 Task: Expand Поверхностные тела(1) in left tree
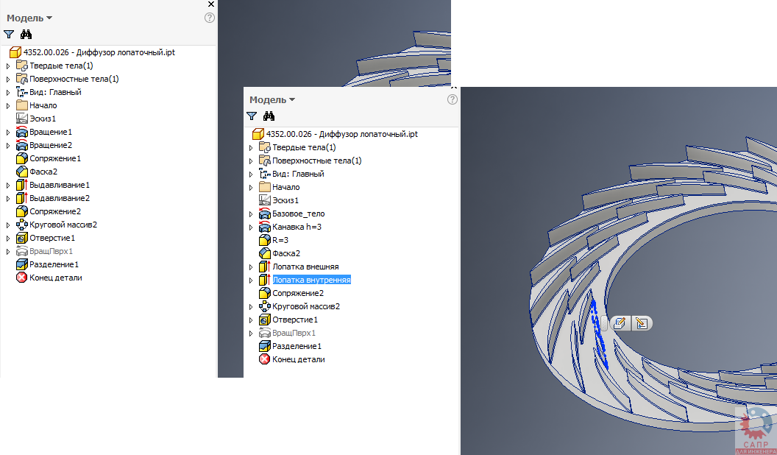coord(8,79)
